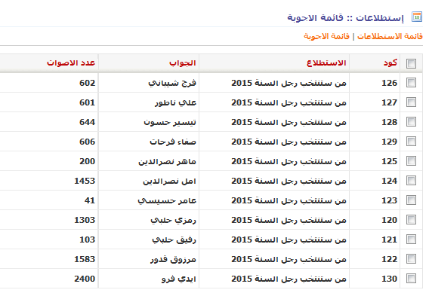
Task: Click code number 121
Action: [389, 240]
